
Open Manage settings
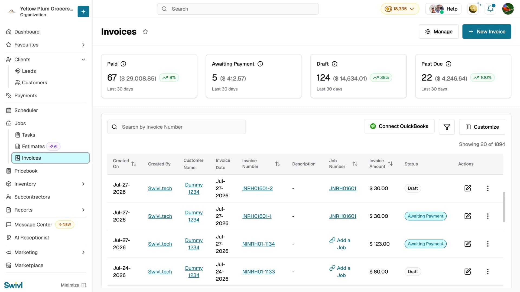438,32
